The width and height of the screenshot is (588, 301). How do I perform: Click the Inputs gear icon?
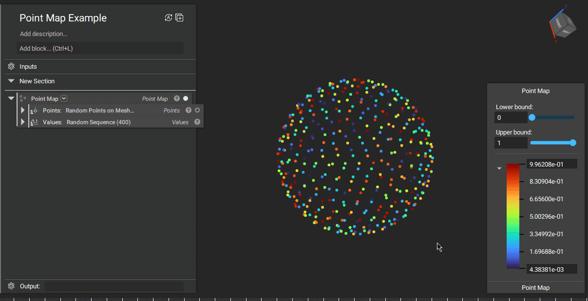11,66
